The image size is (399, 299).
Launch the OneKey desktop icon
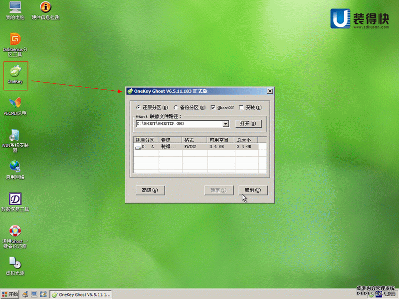tap(15, 75)
